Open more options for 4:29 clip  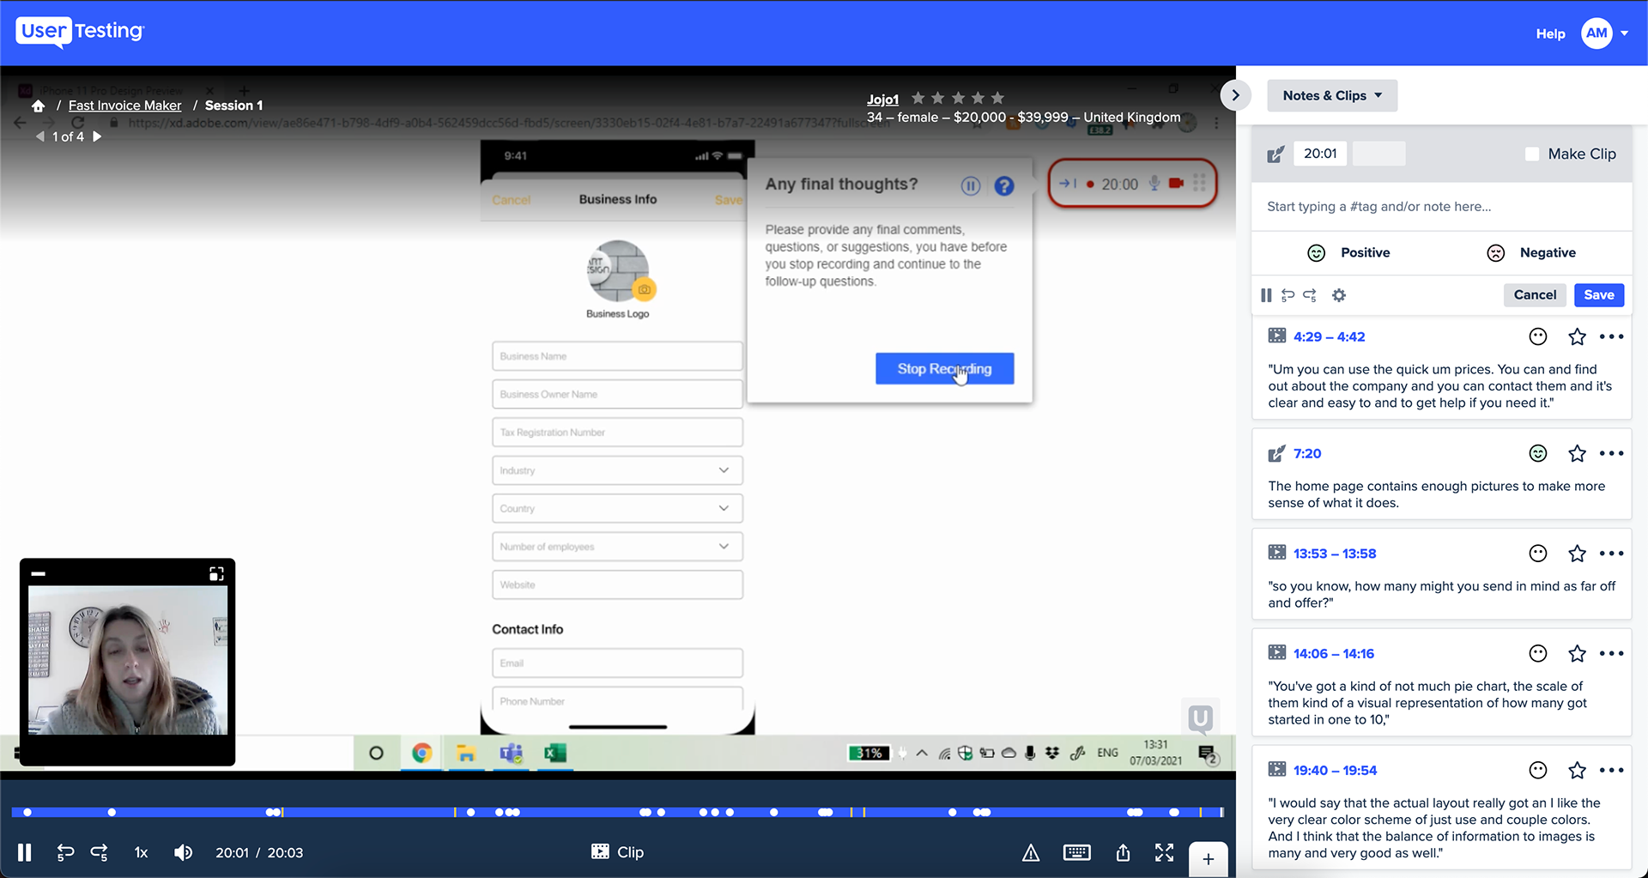coord(1612,336)
